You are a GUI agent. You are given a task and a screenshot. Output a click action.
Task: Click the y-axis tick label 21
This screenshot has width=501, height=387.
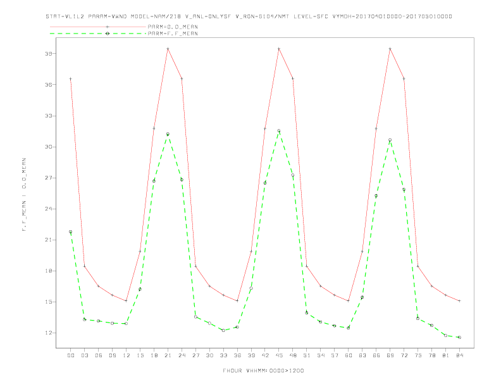tap(49, 240)
